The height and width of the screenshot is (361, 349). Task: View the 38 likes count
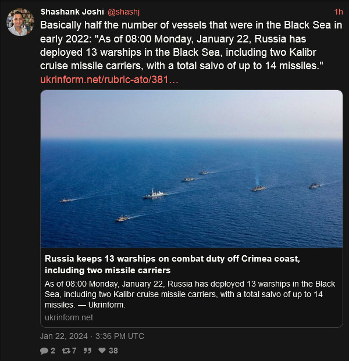click(113, 351)
